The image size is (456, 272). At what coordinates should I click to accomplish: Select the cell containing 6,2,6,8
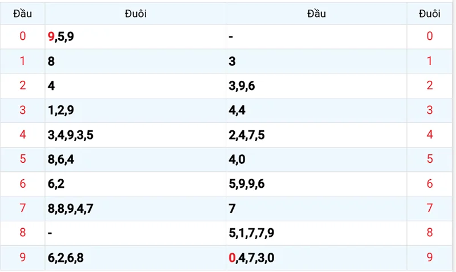coord(136,258)
